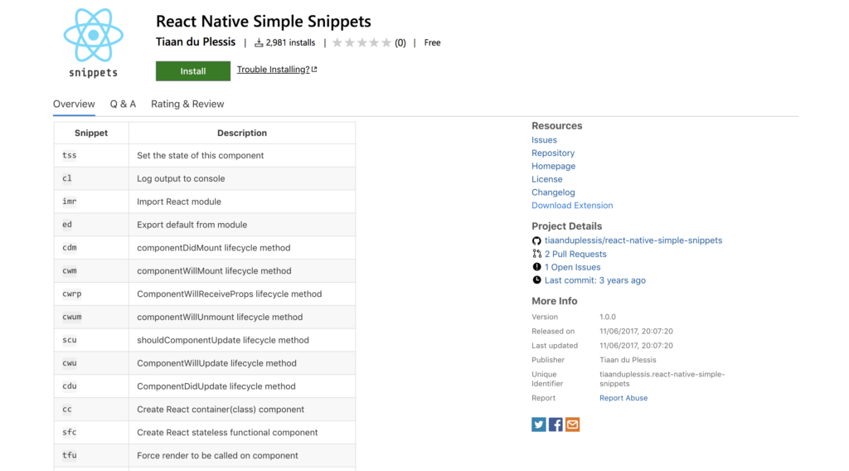Viewport: 849px width, 471px height.
Task: Share extension on Facebook icon
Action: [x=555, y=425]
